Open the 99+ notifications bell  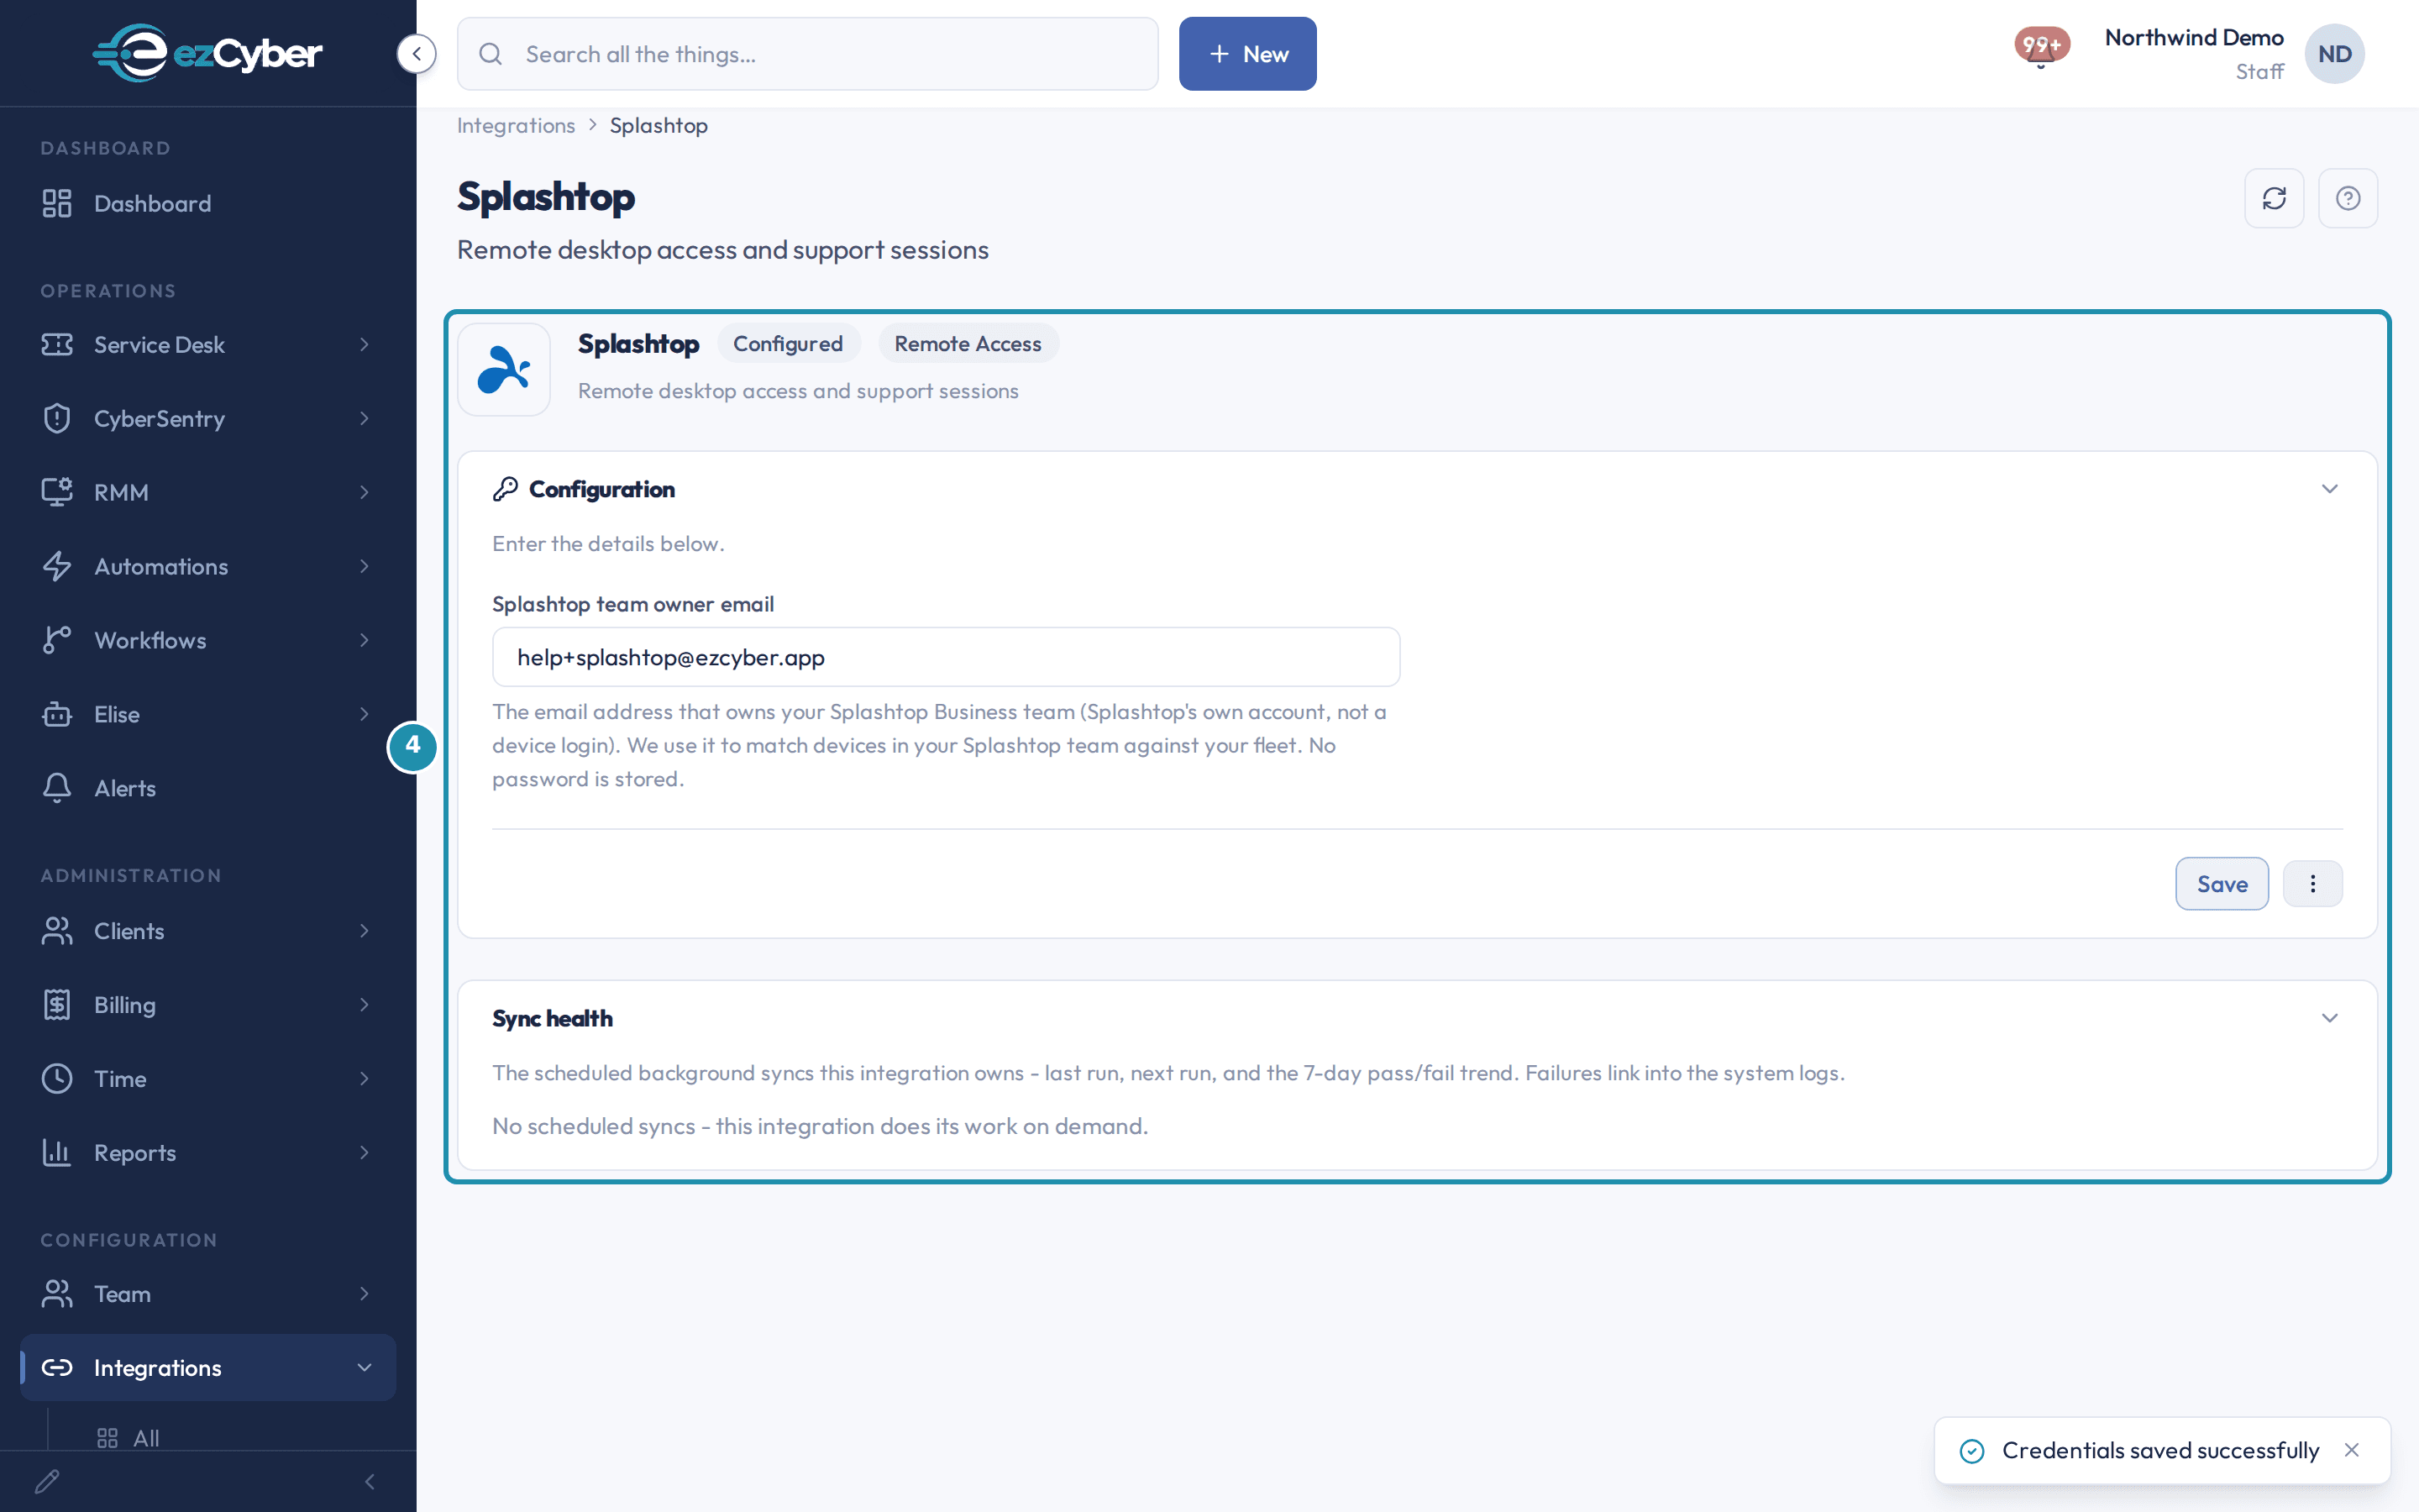click(x=2040, y=46)
